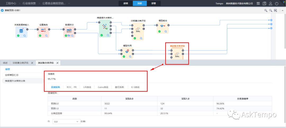Screen dimensions: 286x128
Task: Show the Gains曲线 view
Action: 103,87
